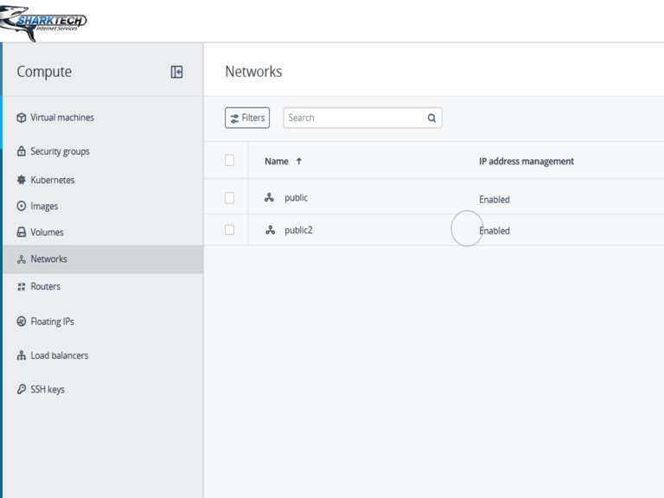
Task: Sort by Name column arrow
Action: [299, 161]
